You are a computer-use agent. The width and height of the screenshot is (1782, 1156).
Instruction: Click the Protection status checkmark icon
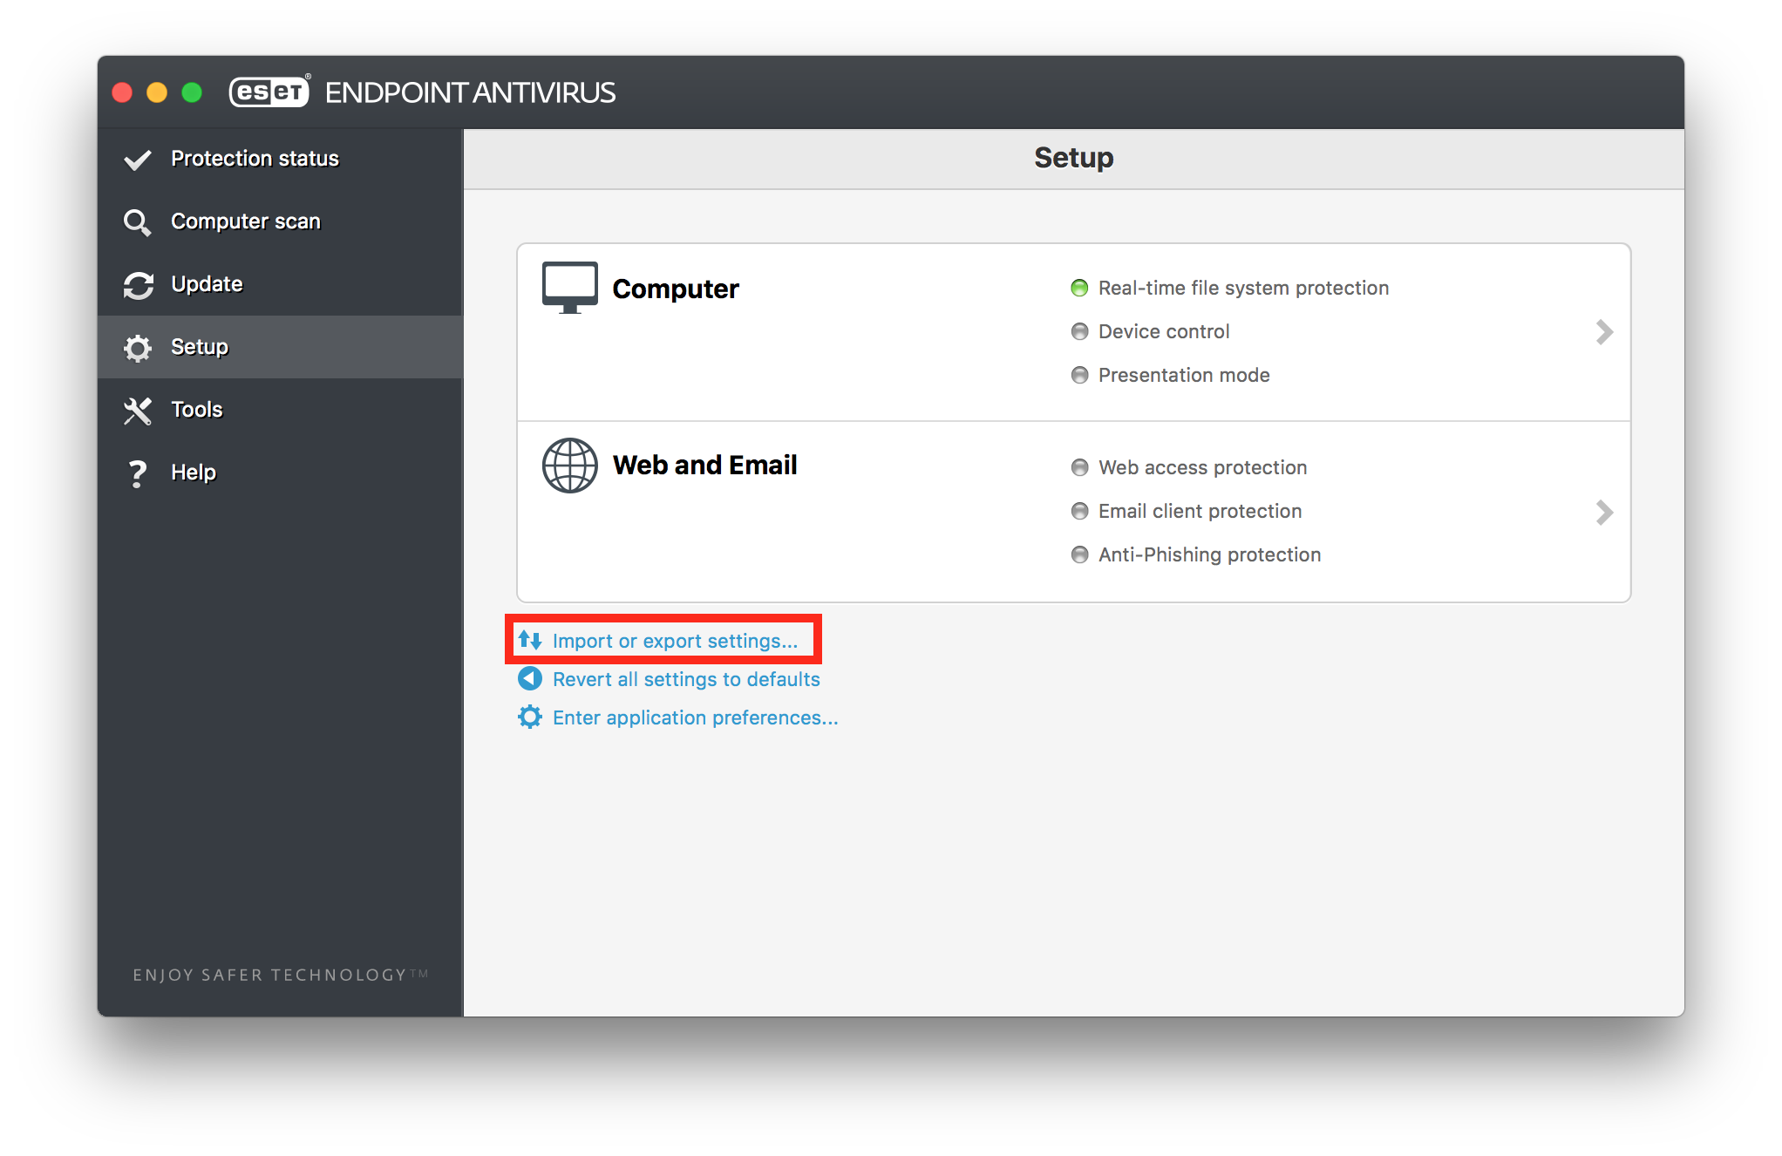pyautogui.click(x=138, y=160)
